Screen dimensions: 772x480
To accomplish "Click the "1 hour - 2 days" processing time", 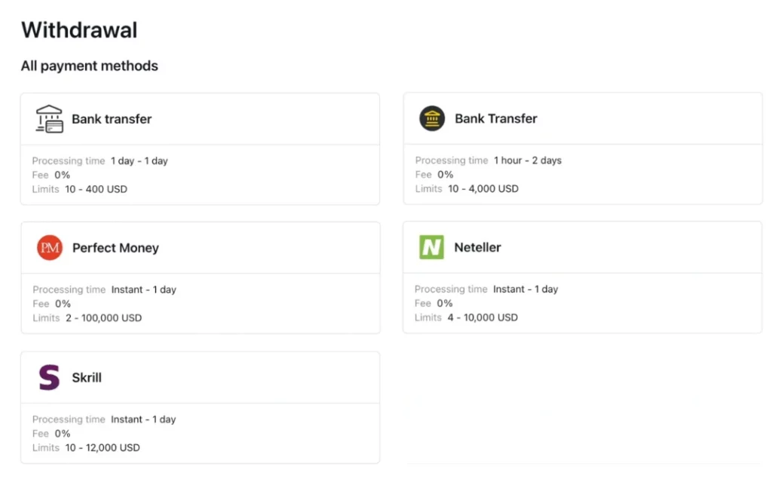I will tap(527, 161).
